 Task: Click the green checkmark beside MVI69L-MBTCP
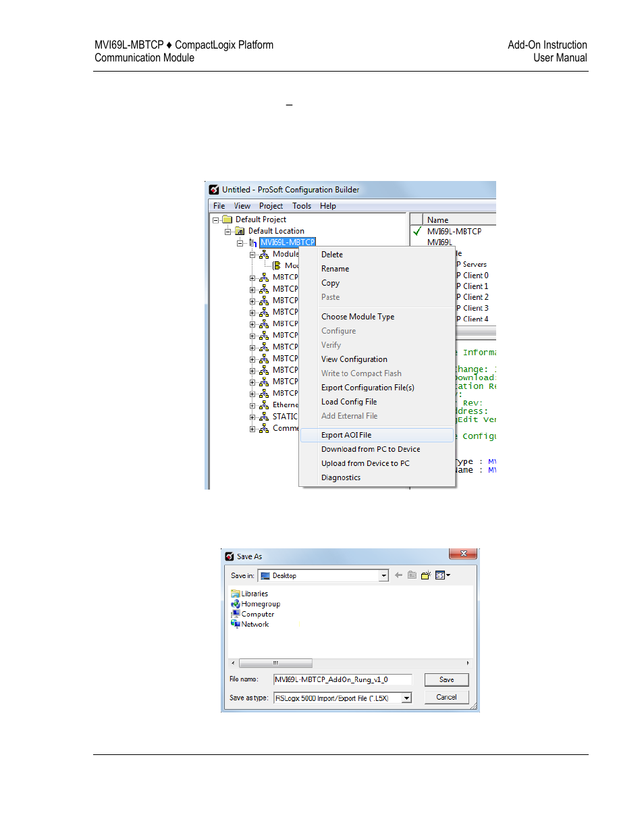point(418,231)
